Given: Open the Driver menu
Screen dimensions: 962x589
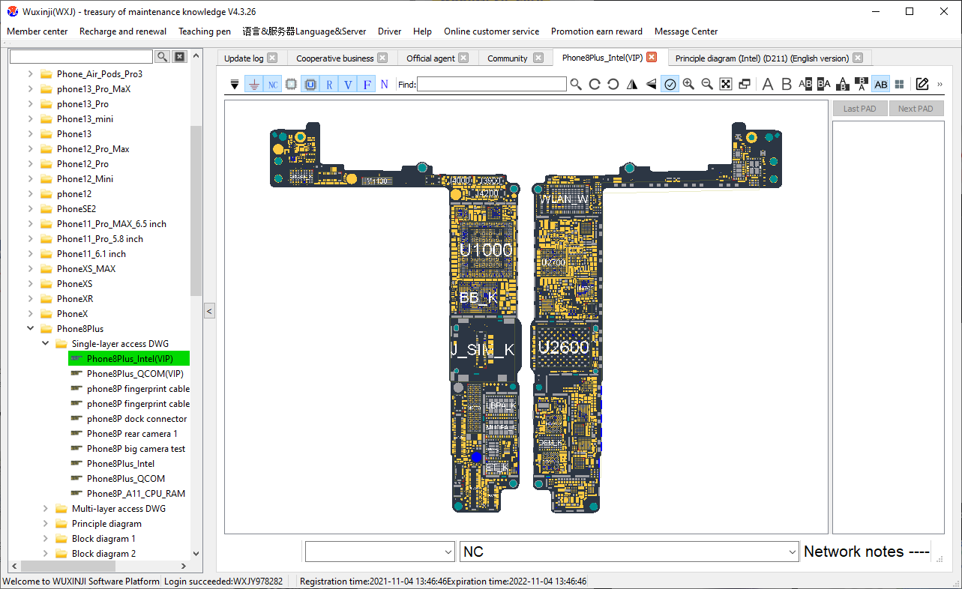Looking at the screenshot, I should coord(389,31).
